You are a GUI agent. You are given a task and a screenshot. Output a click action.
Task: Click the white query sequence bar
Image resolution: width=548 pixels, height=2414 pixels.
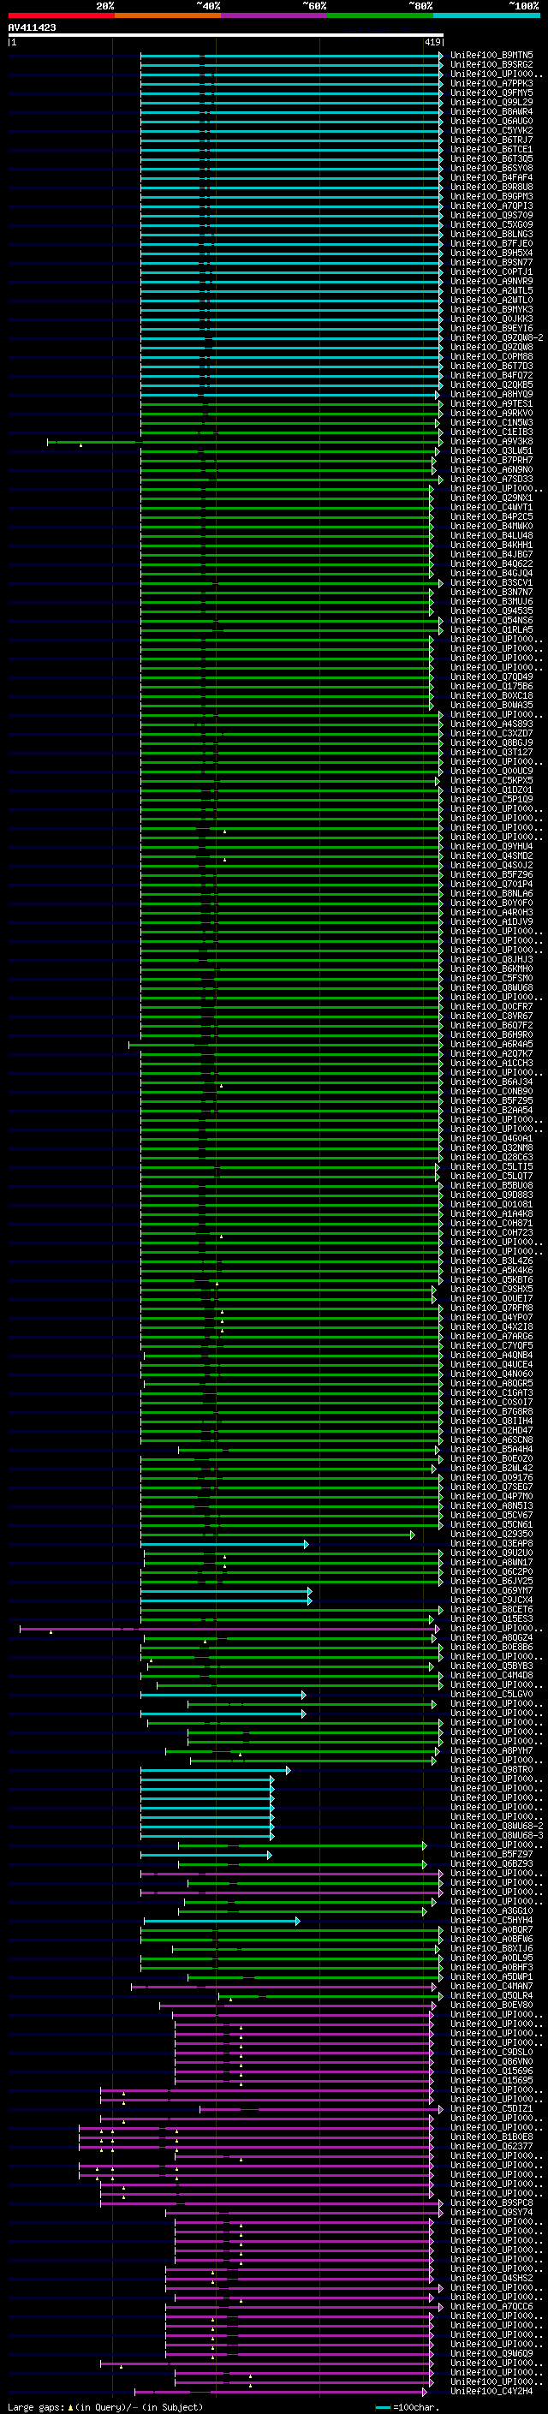(x=226, y=34)
